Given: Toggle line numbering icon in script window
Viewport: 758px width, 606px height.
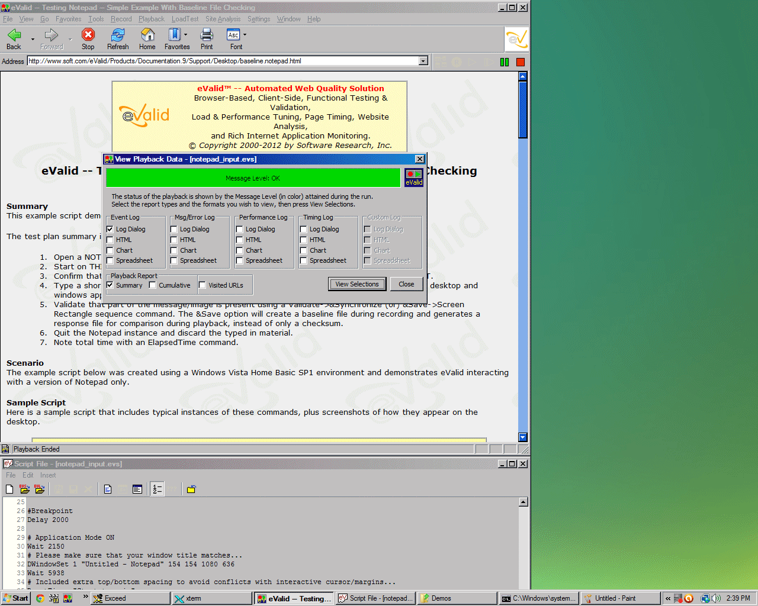Looking at the screenshot, I should tap(157, 489).
